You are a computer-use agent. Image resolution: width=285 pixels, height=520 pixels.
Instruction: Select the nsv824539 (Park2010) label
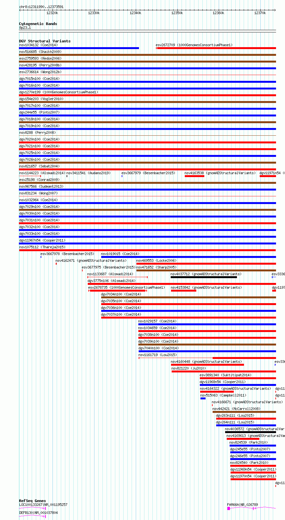(x=249, y=442)
